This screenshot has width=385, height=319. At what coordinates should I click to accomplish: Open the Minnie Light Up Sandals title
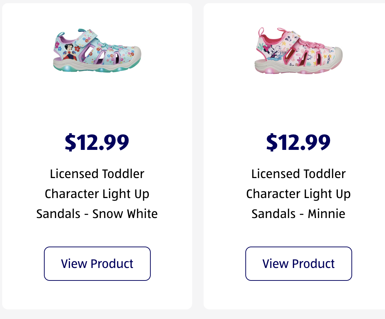[299, 194]
